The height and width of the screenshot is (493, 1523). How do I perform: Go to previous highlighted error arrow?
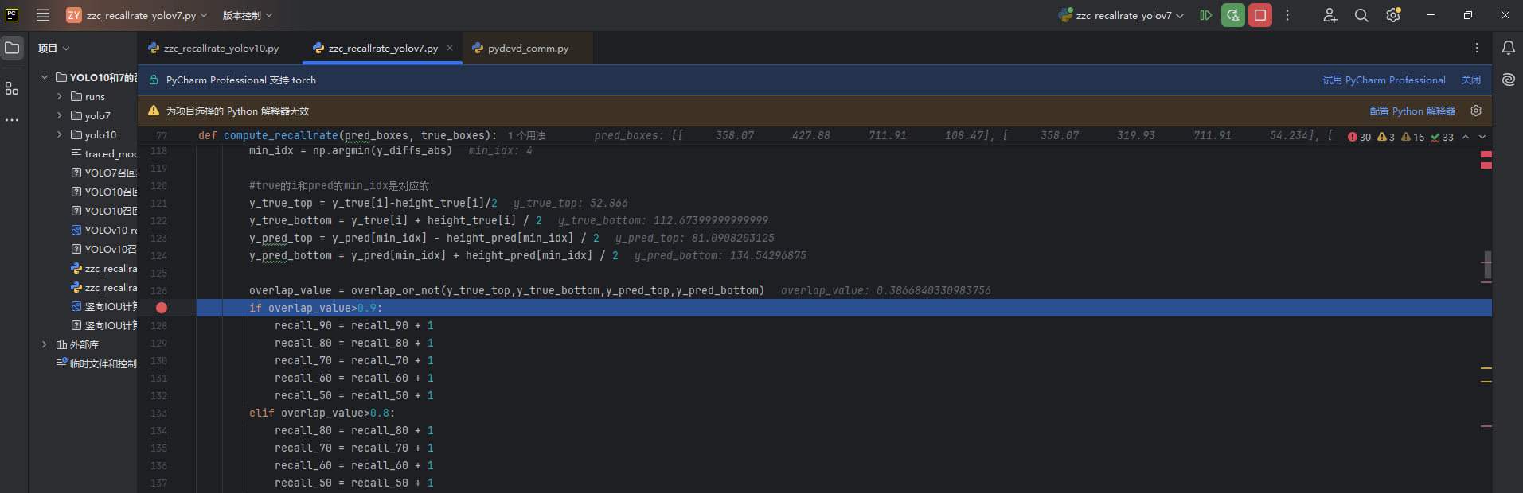1466,137
